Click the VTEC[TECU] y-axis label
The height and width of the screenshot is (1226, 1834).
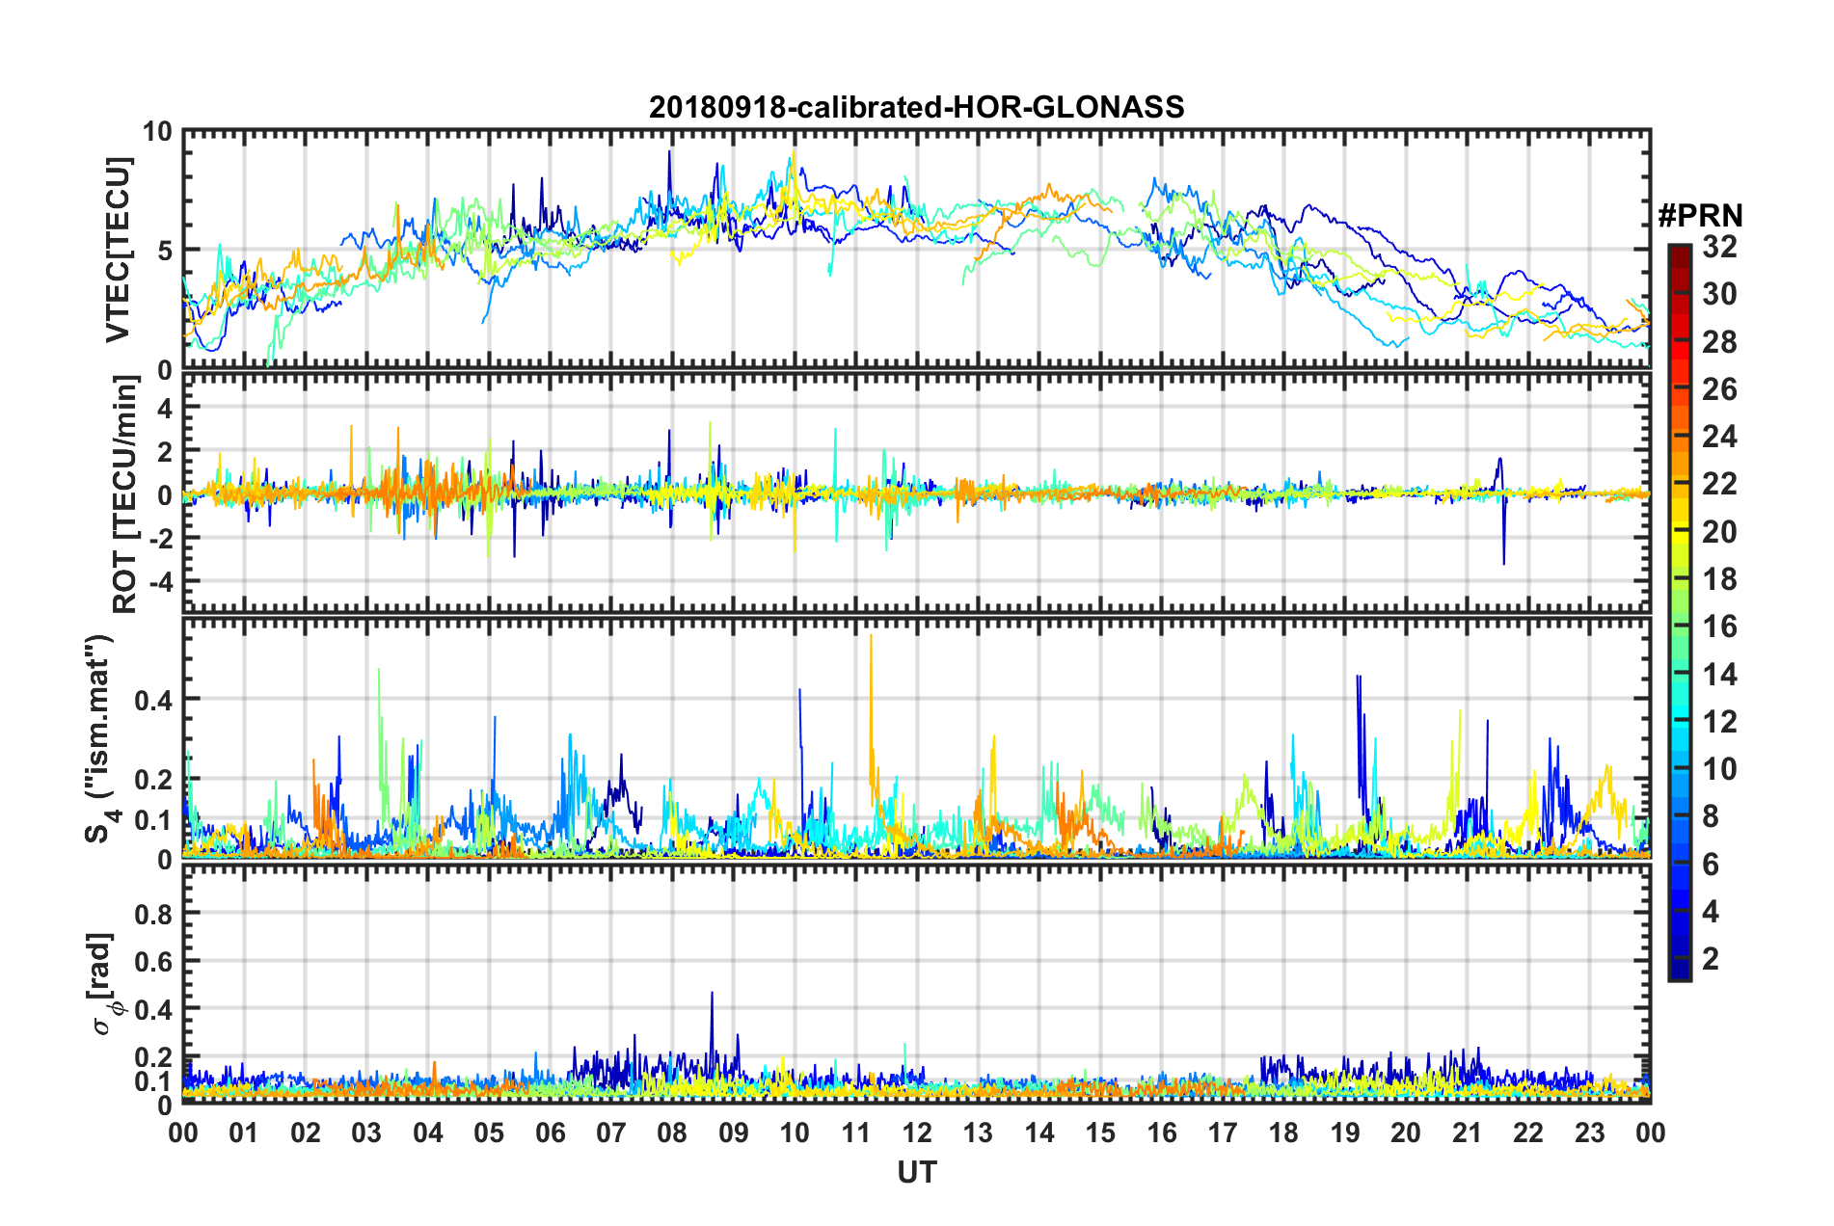coord(118,250)
